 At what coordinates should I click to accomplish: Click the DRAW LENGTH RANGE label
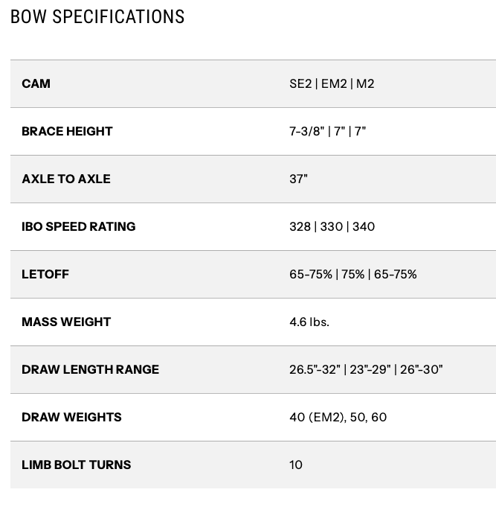(90, 369)
